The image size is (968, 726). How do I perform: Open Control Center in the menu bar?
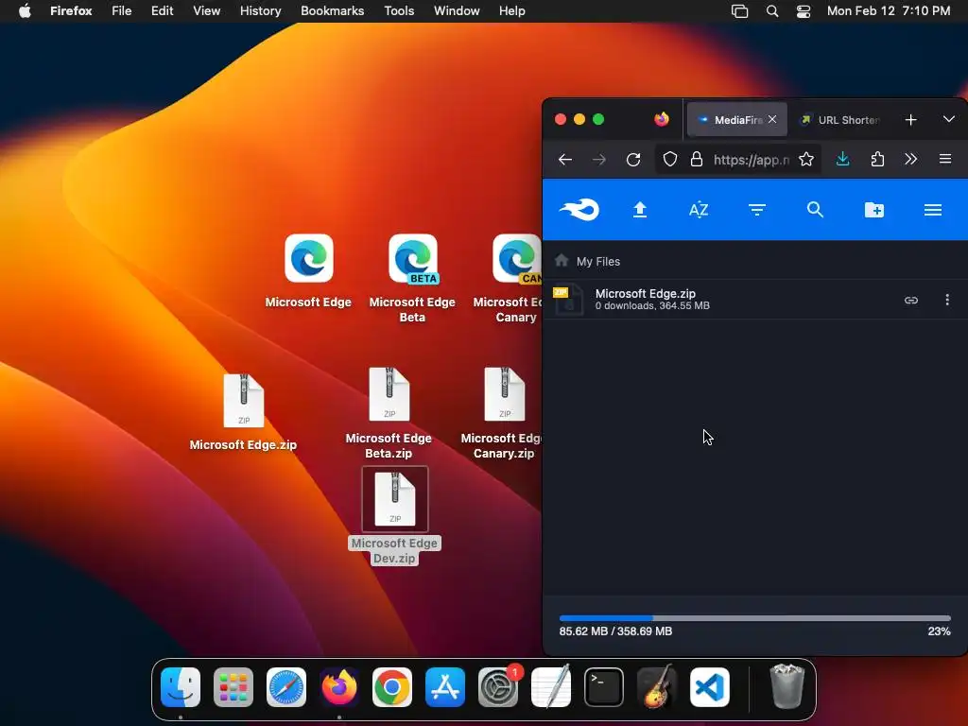804,11
